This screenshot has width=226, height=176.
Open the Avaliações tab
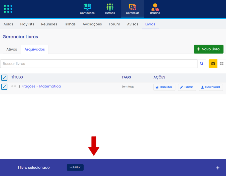[92, 24]
